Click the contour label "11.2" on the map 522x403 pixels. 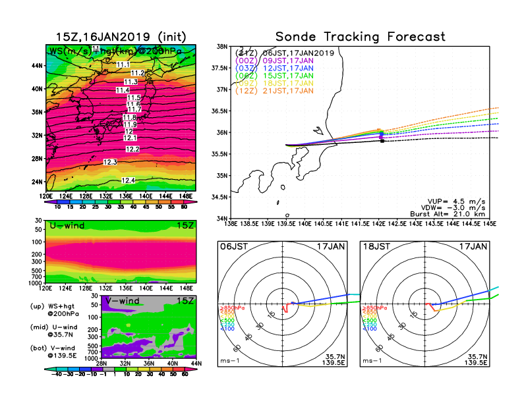coord(138,73)
